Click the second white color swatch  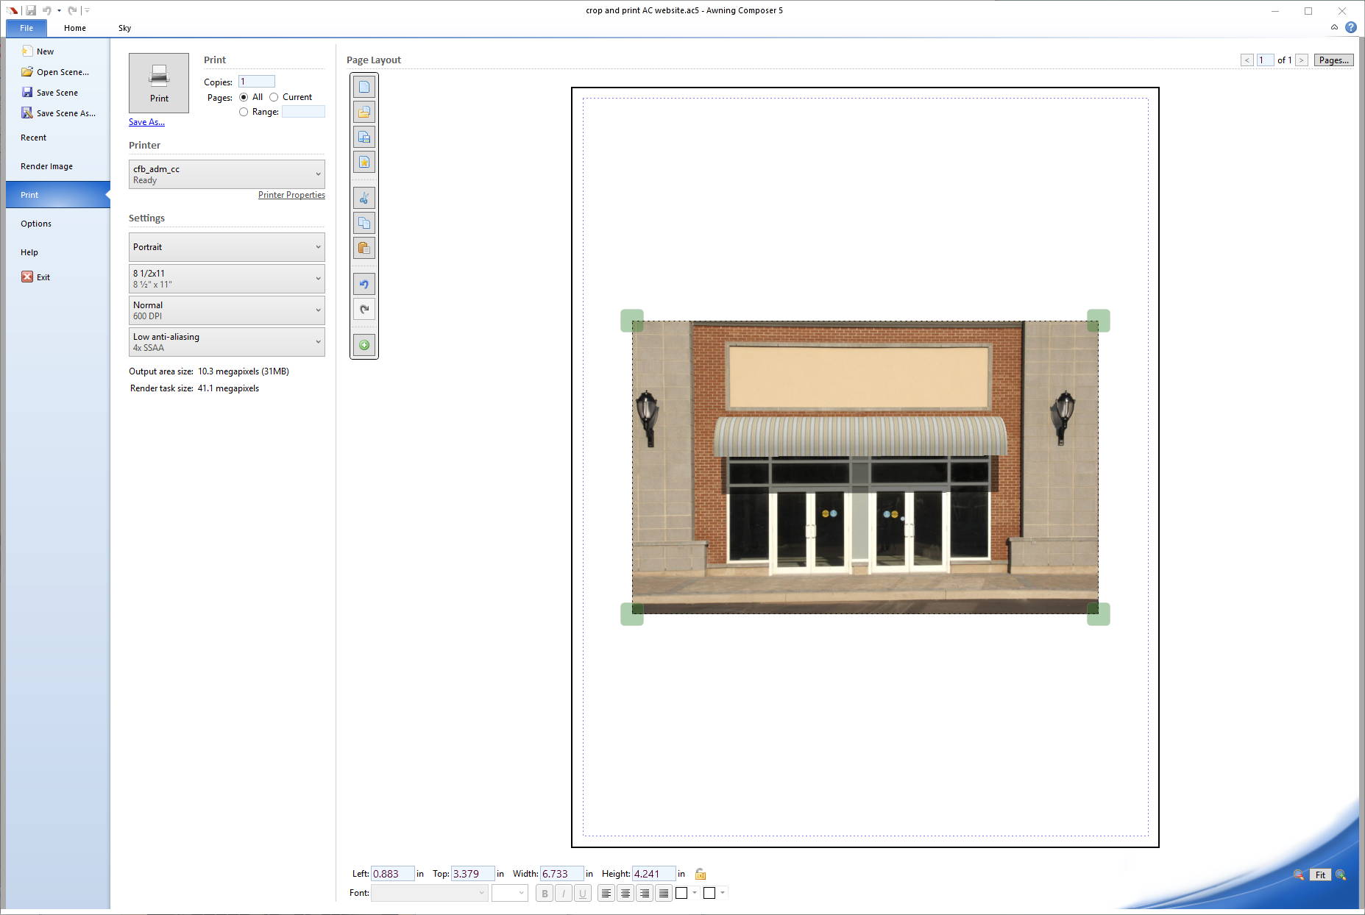tap(709, 893)
